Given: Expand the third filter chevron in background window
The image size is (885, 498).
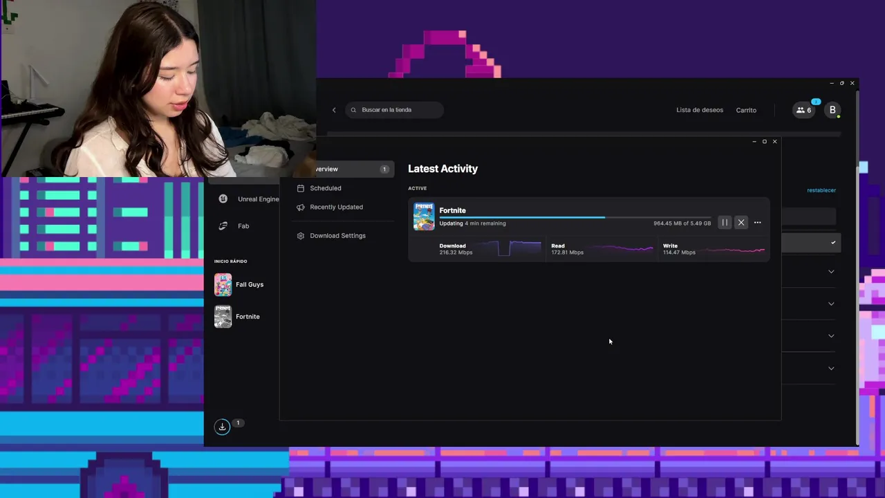Looking at the screenshot, I should [831, 336].
